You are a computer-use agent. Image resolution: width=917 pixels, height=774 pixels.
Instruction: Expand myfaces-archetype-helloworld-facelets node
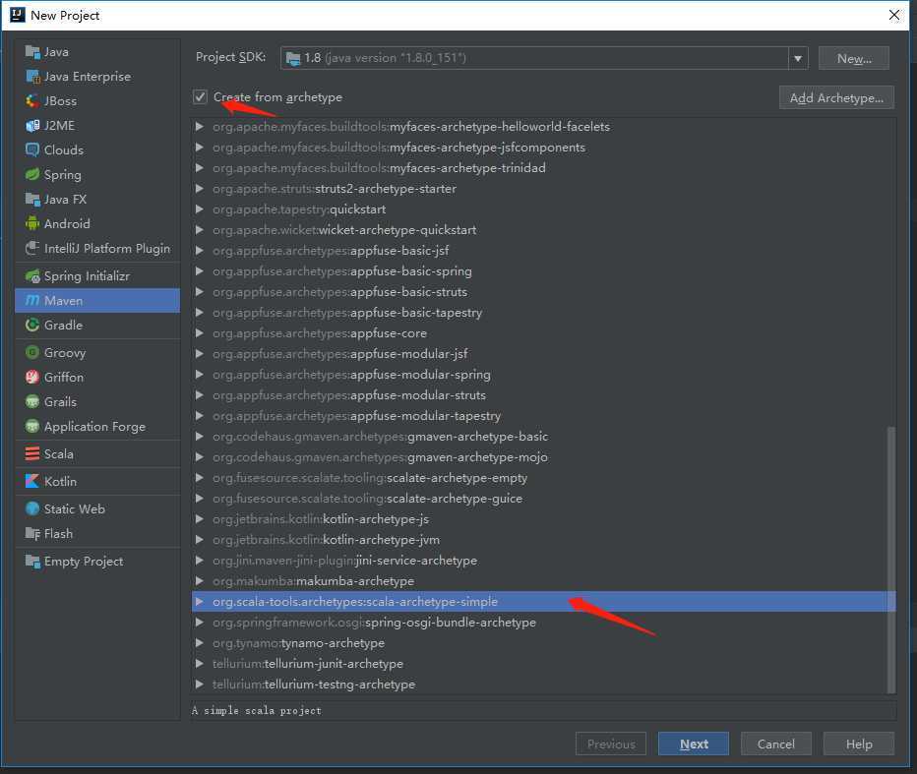point(199,126)
